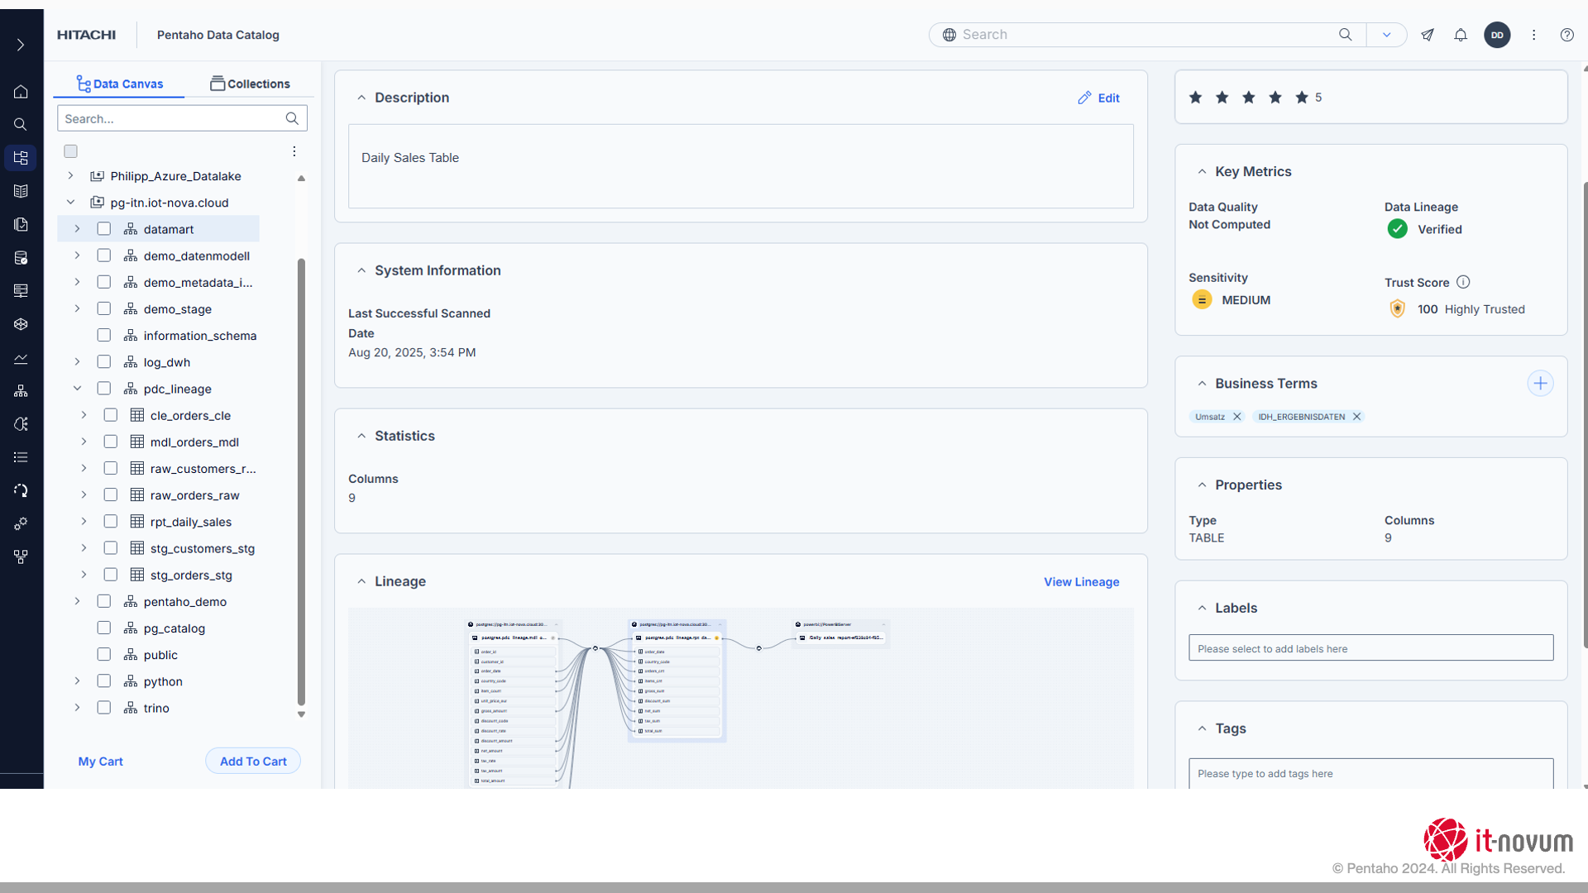Switch to the Collections tab
The image size is (1588, 893).
250,84
